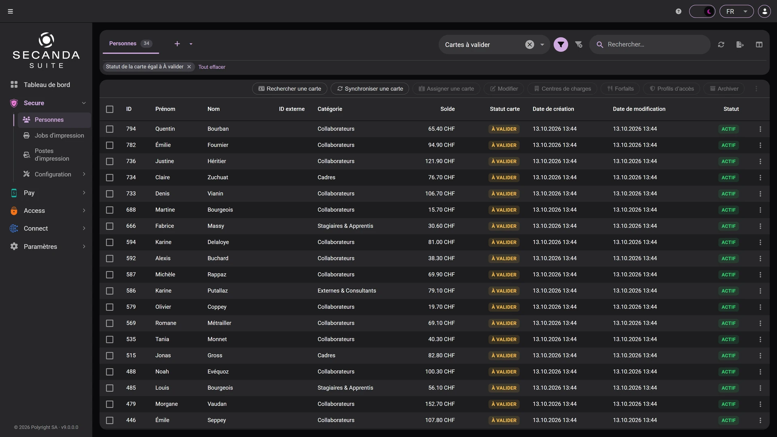
Task: Expand the Access menu section
Action: coord(84,211)
